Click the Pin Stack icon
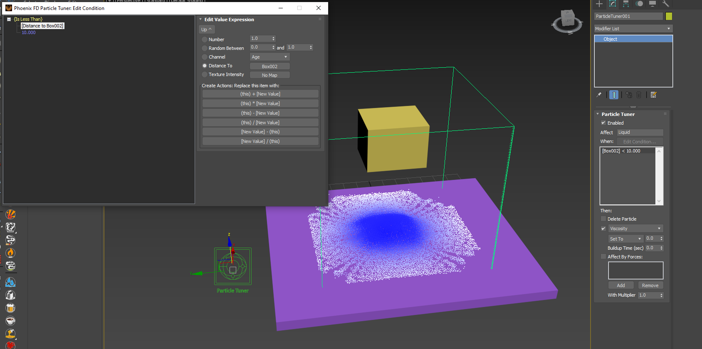Viewport: 702px width, 349px height. click(599, 95)
